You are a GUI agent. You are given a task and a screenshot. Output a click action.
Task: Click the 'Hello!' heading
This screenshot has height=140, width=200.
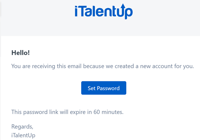coord(21,53)
